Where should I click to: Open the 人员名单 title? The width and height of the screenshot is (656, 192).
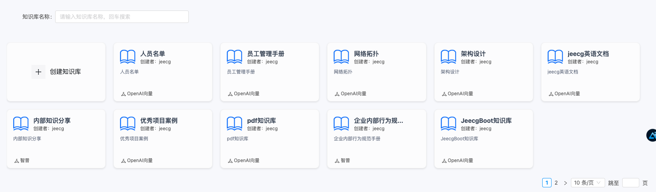153,54
